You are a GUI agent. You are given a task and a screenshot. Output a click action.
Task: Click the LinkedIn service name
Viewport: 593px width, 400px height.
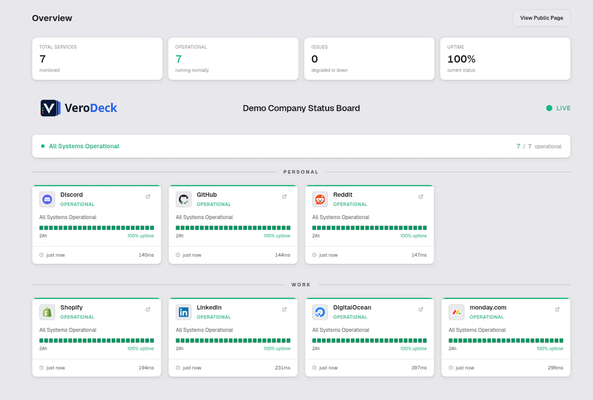point(209,307)
